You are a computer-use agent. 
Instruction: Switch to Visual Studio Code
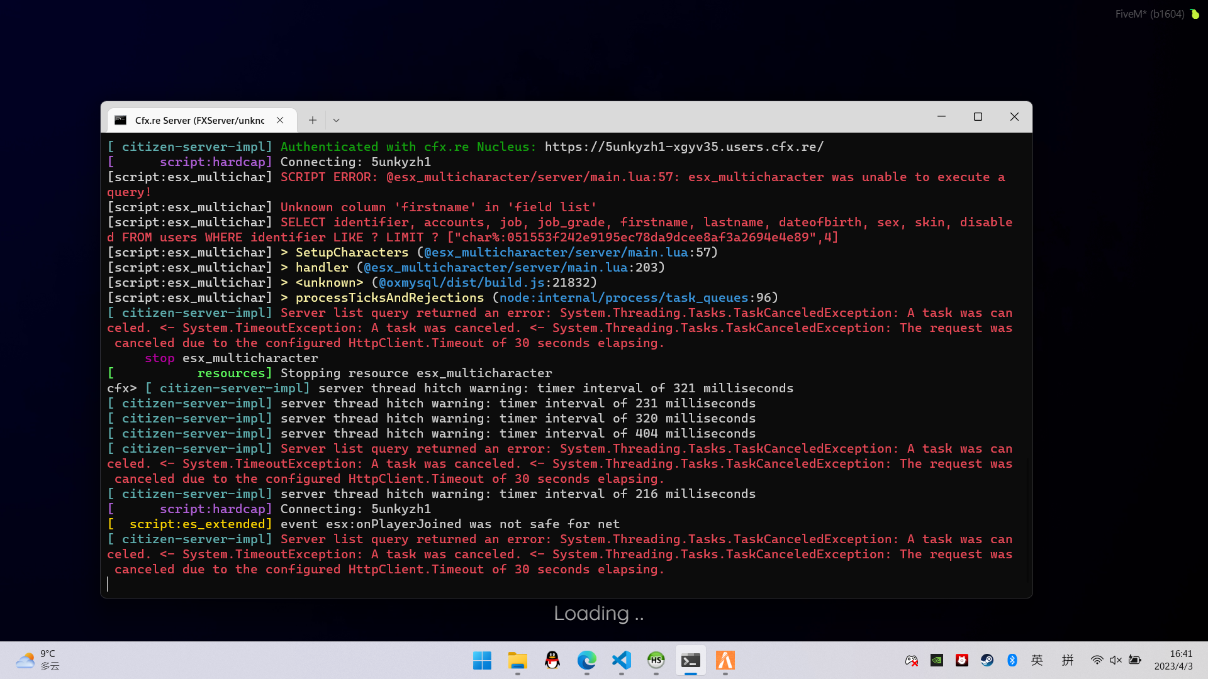(621, 660)
